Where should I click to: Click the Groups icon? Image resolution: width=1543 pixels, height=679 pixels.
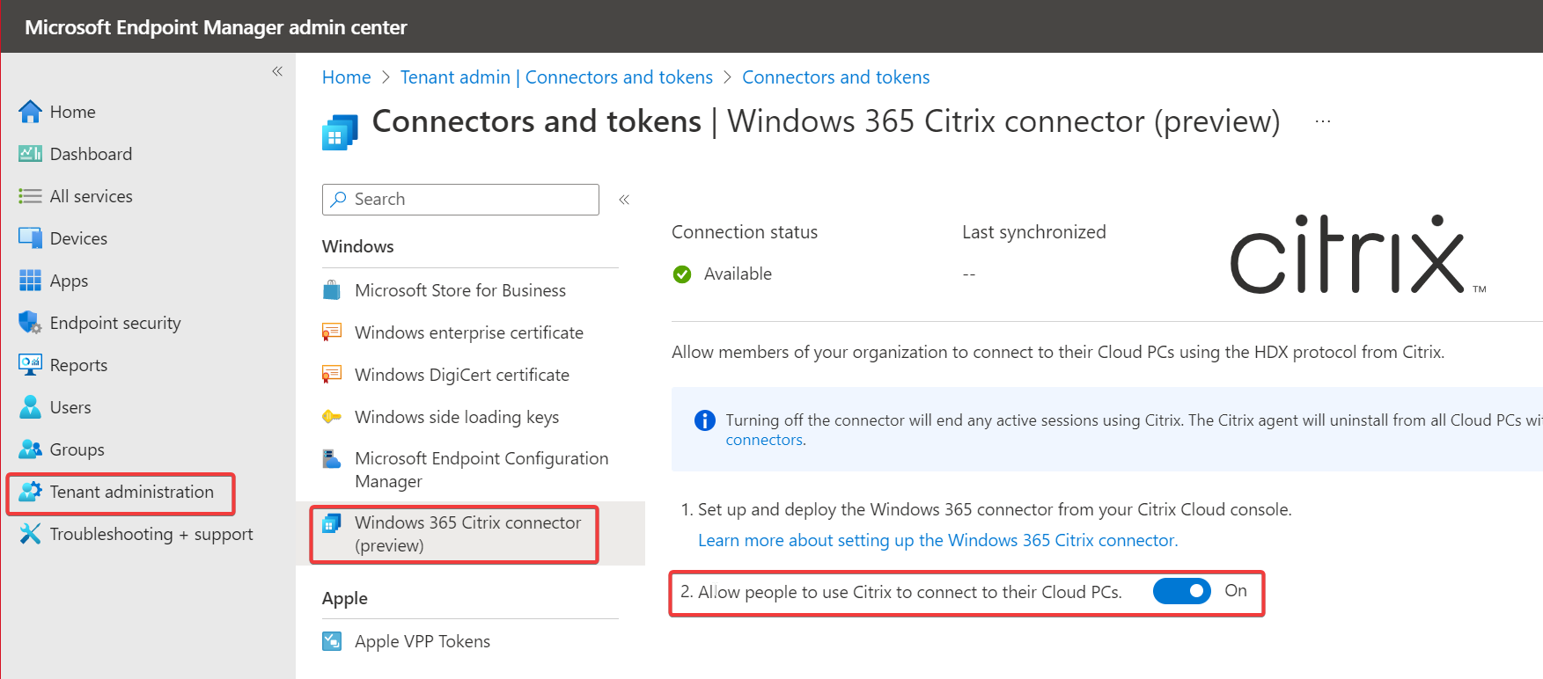point(29,449)
